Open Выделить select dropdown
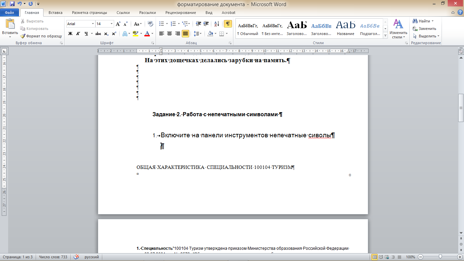 pyautogui.click(x=426, y=36)
